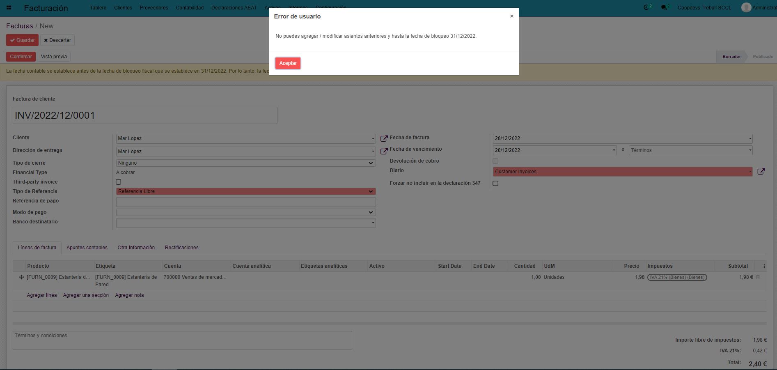Delete the invoice line trash icon

758,277
